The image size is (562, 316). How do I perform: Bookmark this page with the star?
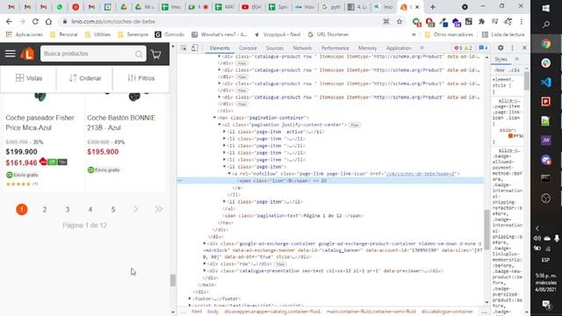point(400,22)
